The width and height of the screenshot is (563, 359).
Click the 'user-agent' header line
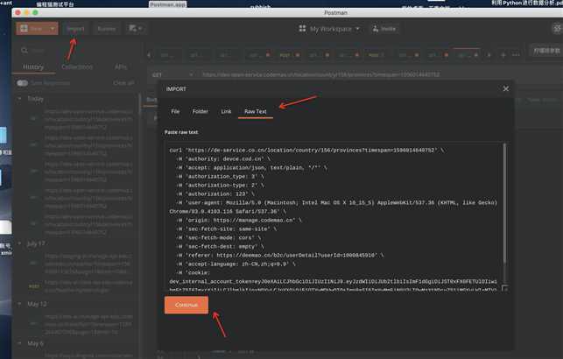coord(334,208)
